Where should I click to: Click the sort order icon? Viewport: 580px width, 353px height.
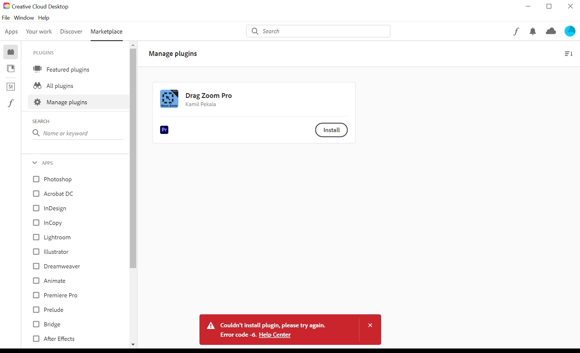pyautogui.click(x=568, y=54)
